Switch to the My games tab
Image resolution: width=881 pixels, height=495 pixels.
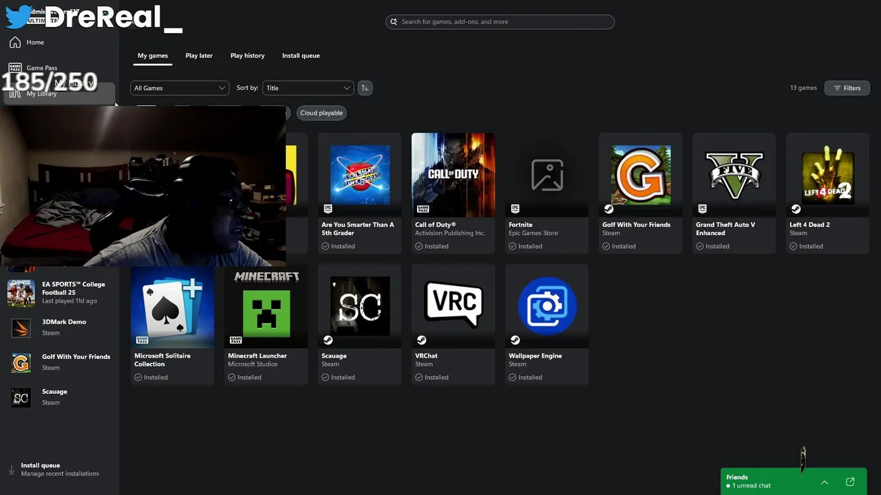click(x=153, y=56)
